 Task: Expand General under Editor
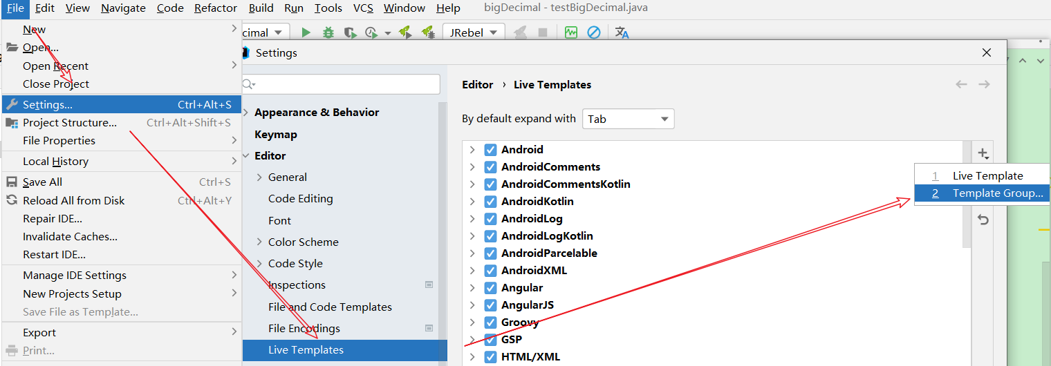tap(259, 177)
